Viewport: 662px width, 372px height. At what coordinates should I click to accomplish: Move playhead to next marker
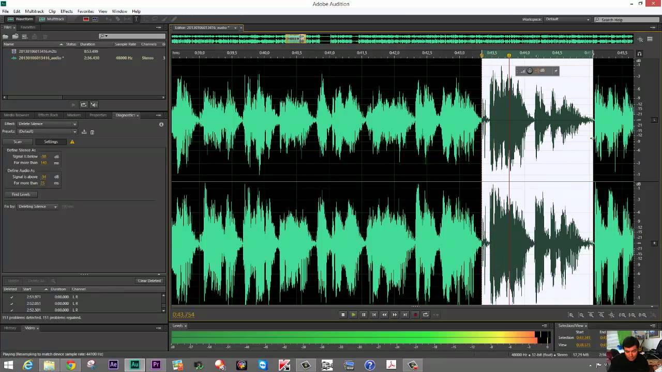point(405,315)
